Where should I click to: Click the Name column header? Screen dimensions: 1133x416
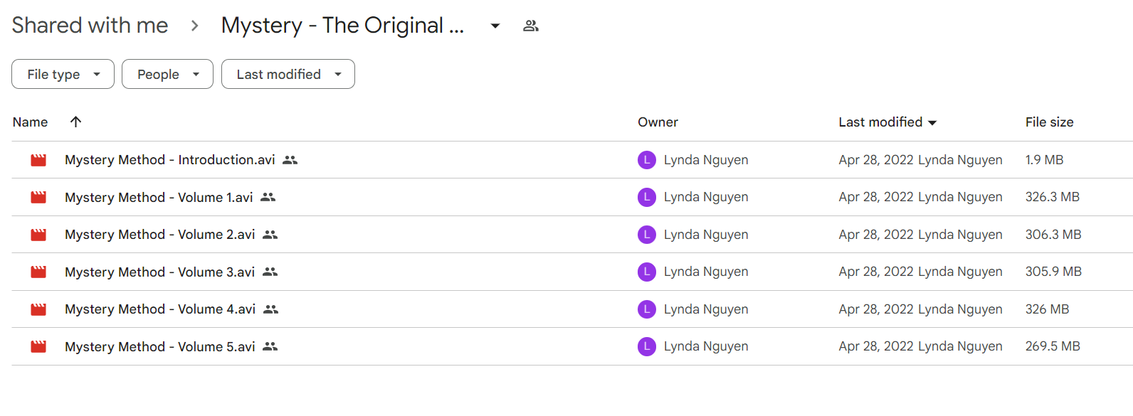(30, 122)
